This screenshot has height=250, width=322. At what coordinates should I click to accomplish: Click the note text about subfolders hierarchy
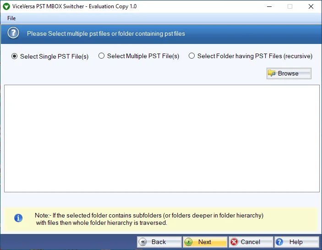[x=149, y=219]
